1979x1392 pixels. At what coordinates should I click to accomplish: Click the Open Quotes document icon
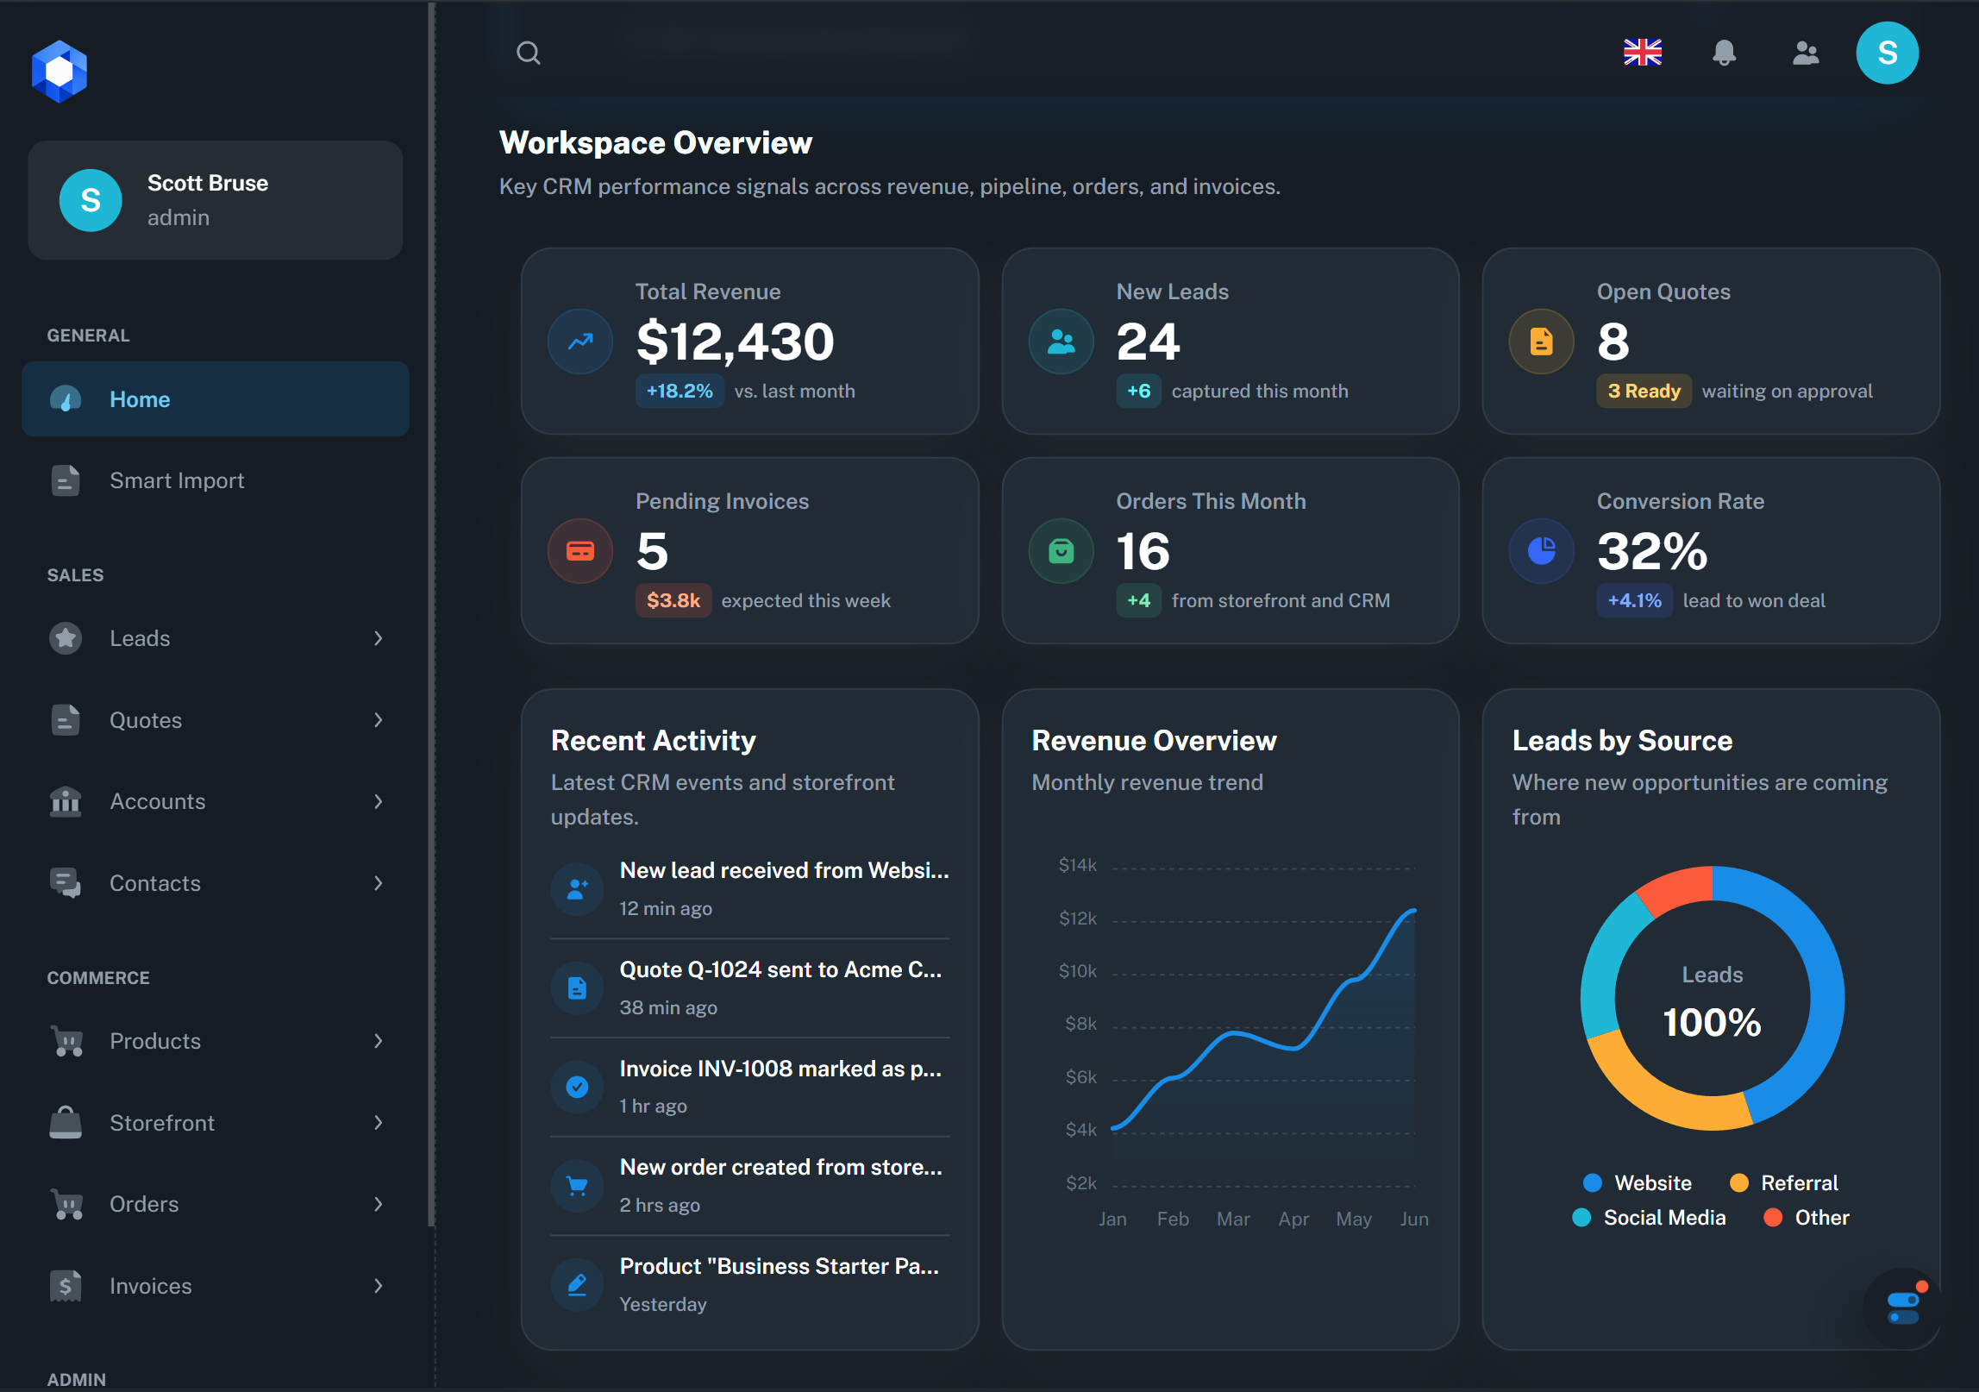pos(1541,342)
